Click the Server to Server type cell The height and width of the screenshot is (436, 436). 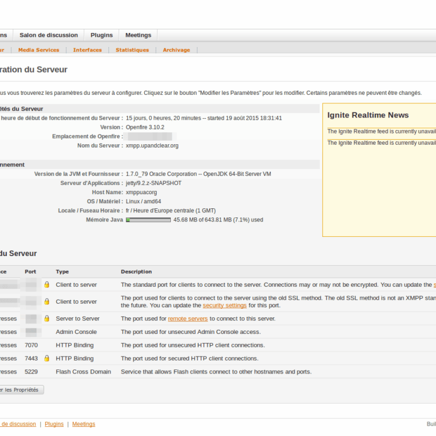pos(78,318)
